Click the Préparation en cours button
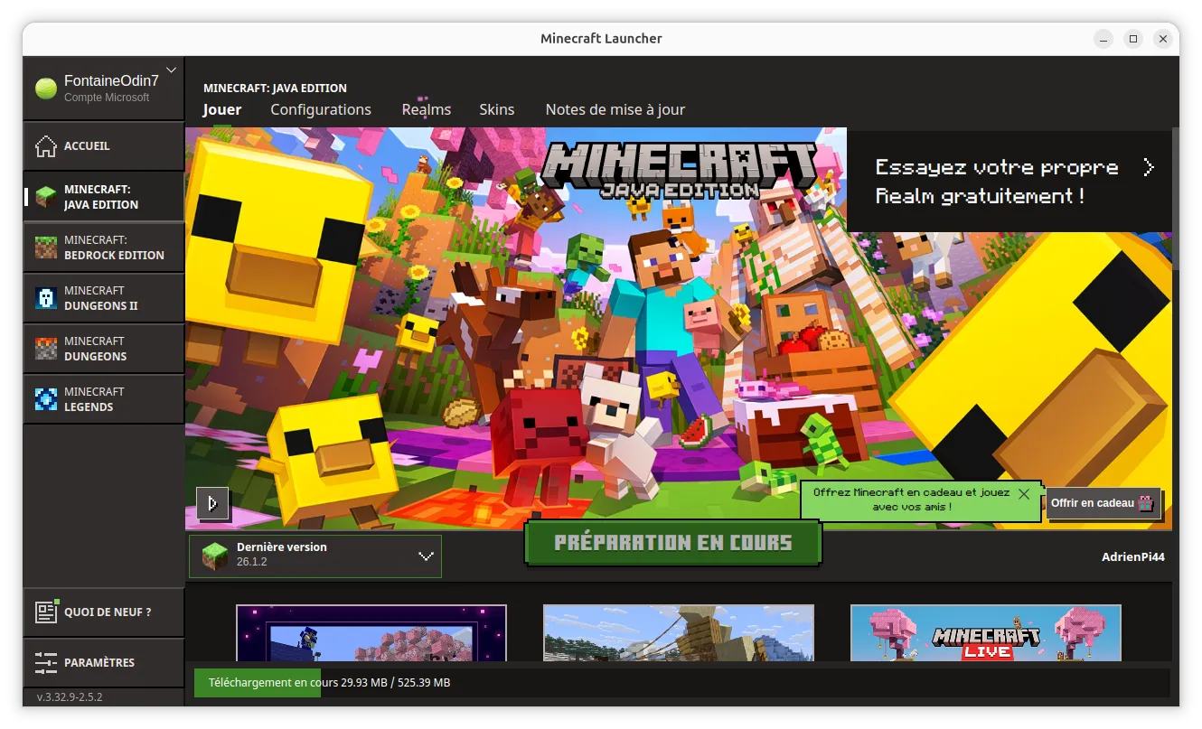 (673, 543)
